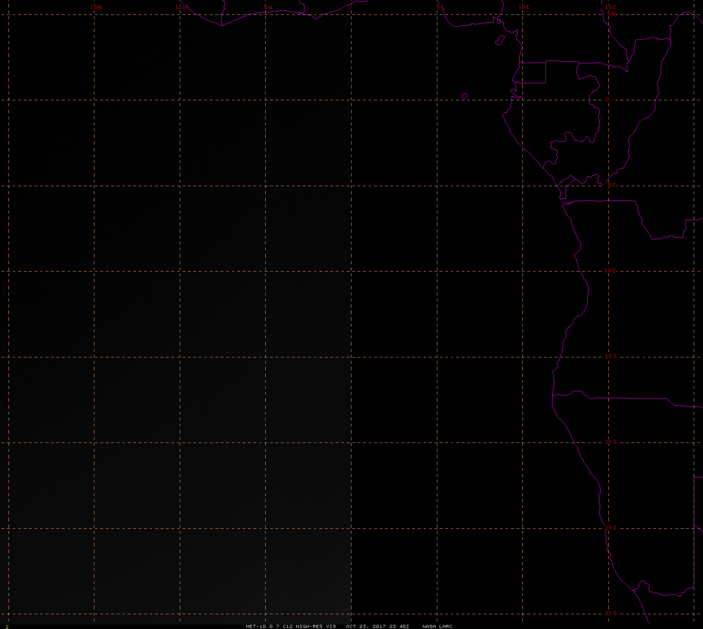Click the "5N" latitude label
This screenshot has height=629, width=703.
[611, 14]
